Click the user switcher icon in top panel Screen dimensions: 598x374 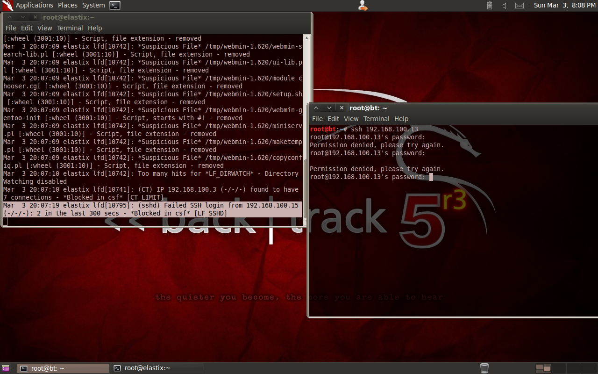pyautogui.click(x=363, y=6)
